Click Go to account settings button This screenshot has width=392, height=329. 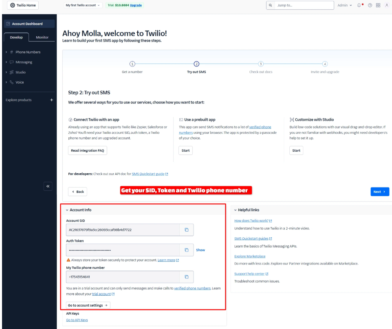coord(88,305)
